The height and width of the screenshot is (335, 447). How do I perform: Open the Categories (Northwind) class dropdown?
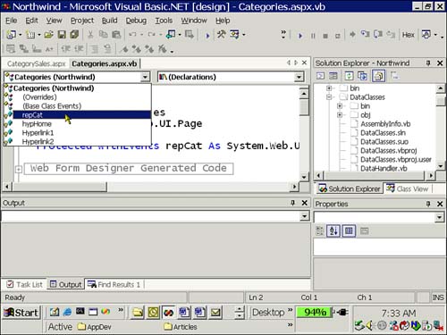pyautogui.click(x=145, y=77)
